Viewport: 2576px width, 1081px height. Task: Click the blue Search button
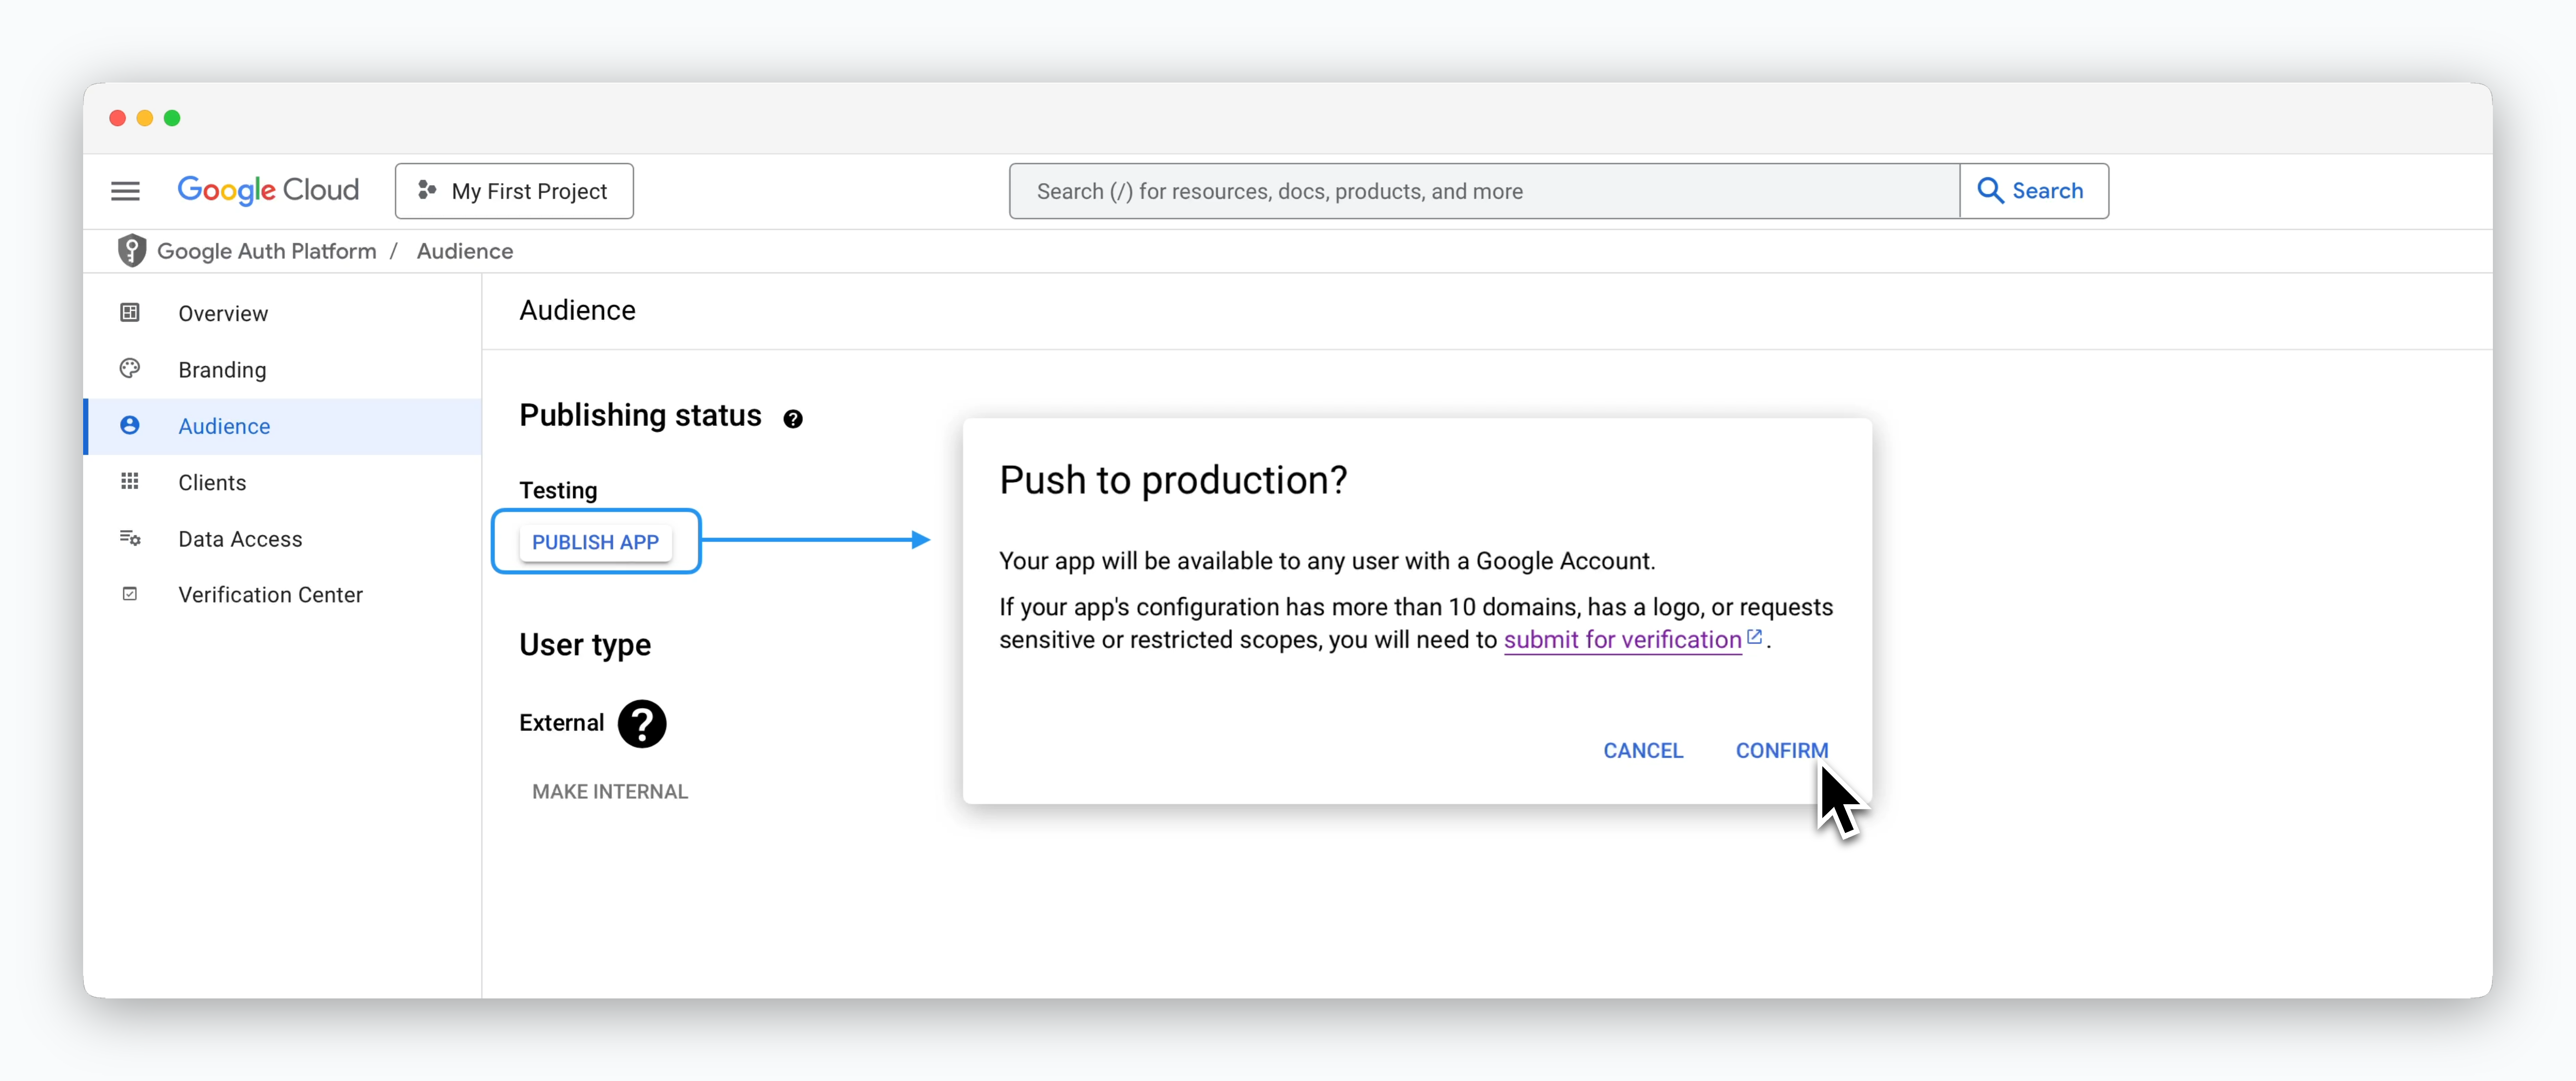[2034, 191]
